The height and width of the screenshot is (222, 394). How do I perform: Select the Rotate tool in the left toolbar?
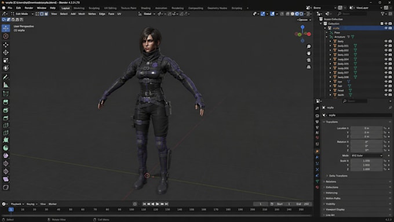[x=6, y=52]
